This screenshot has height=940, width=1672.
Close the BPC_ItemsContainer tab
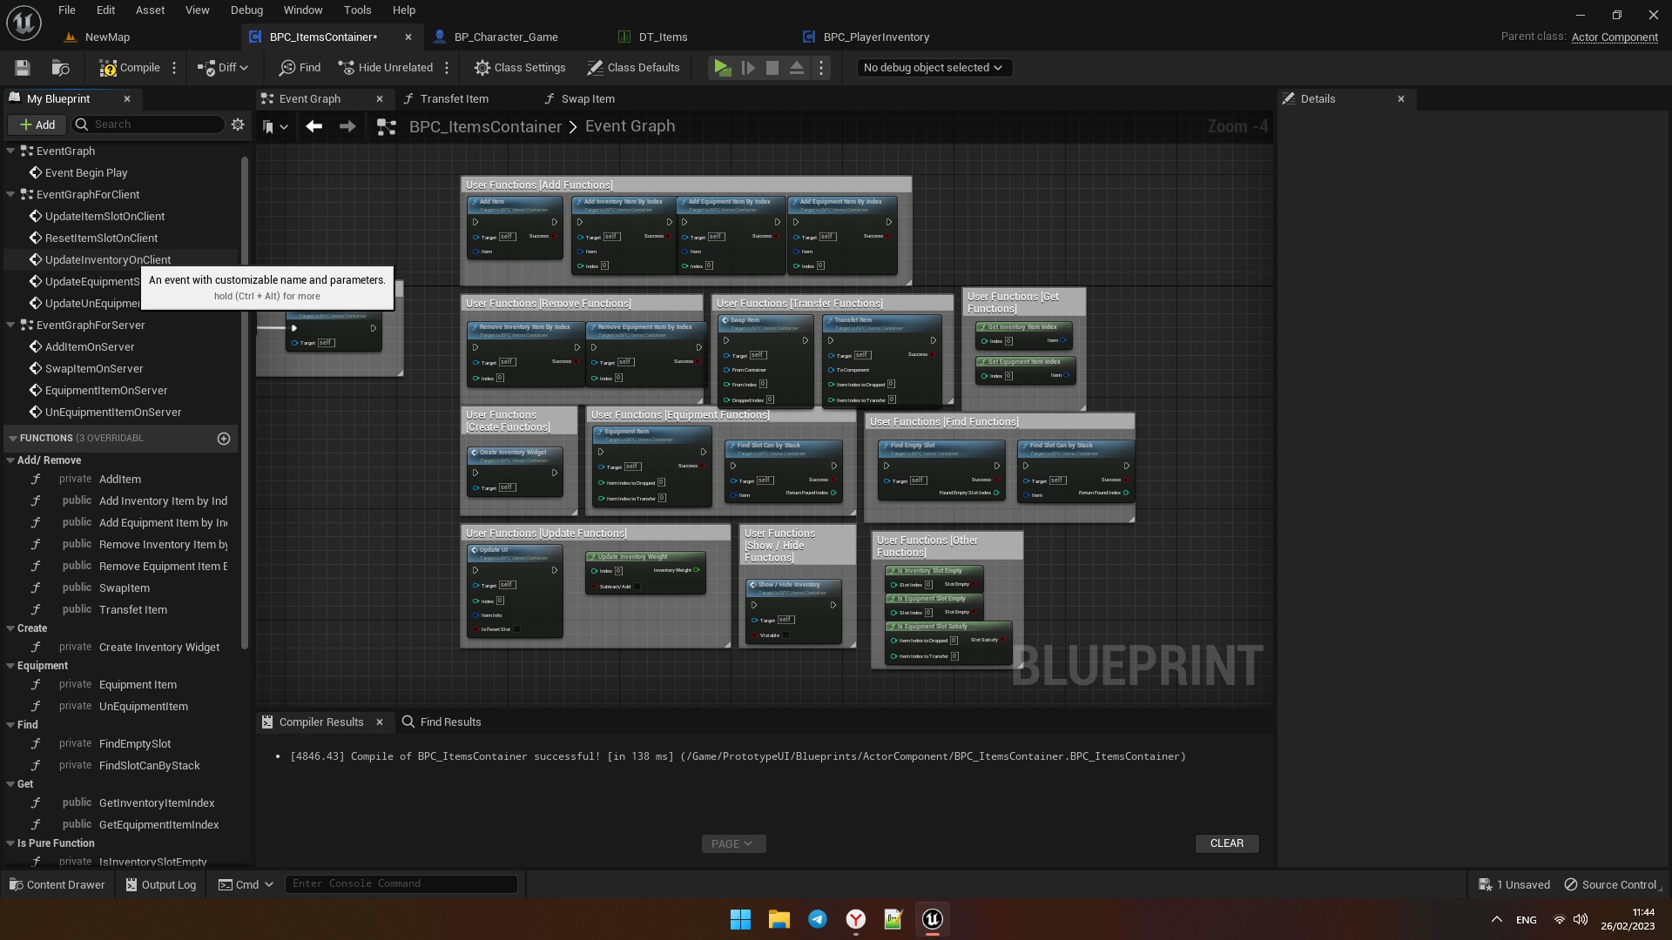408,37
